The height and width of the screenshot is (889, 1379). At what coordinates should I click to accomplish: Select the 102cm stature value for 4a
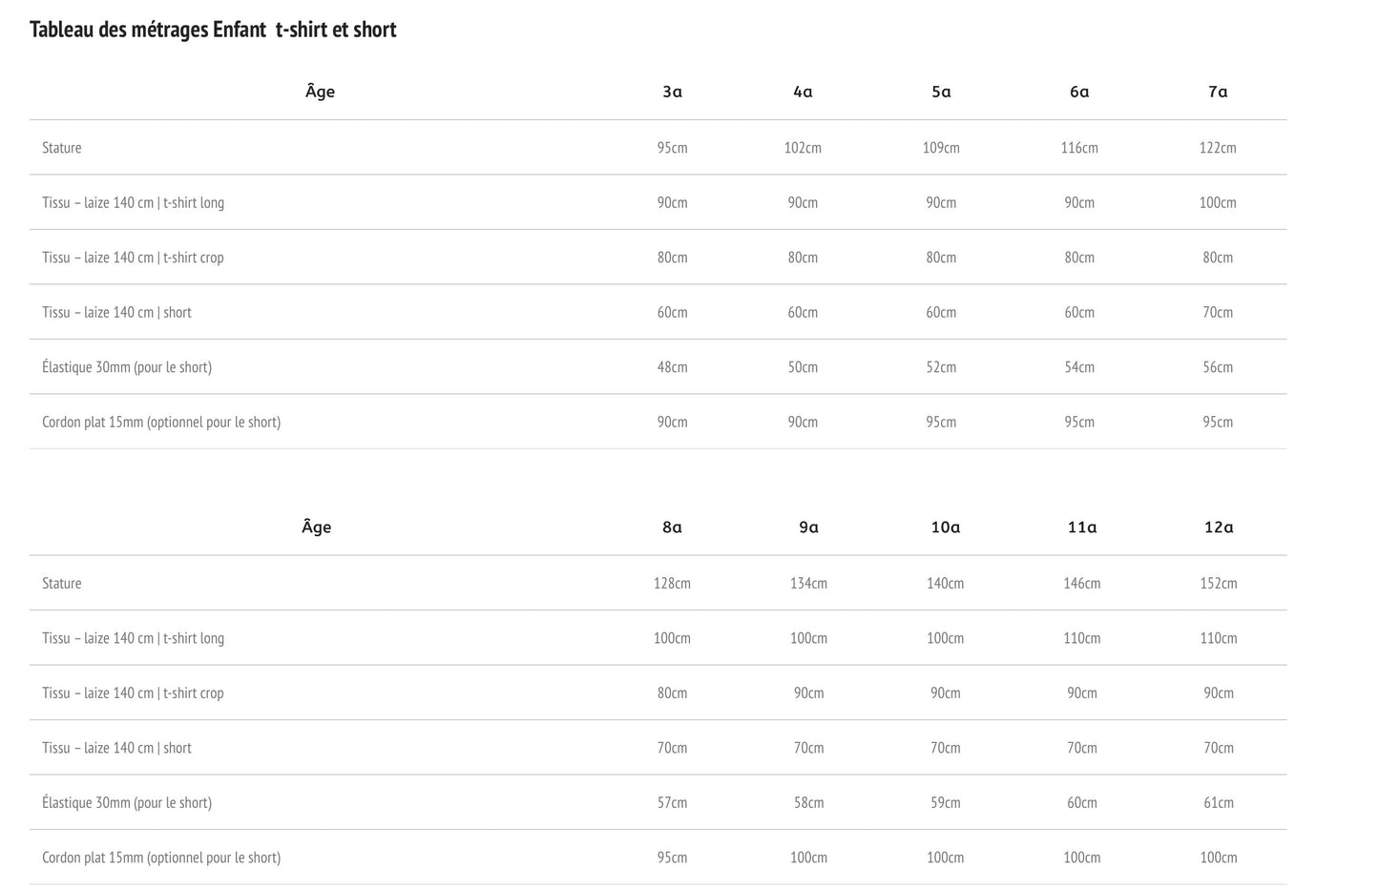tap(803, 148)
